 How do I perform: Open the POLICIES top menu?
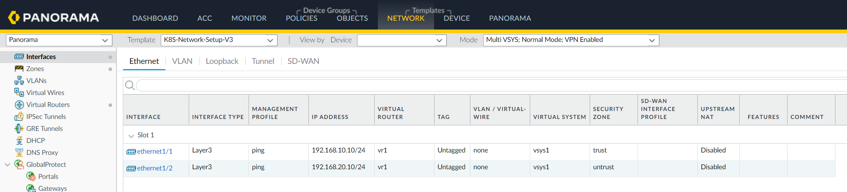301,18
